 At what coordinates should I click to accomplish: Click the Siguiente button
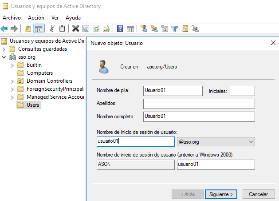pos(221,194)
